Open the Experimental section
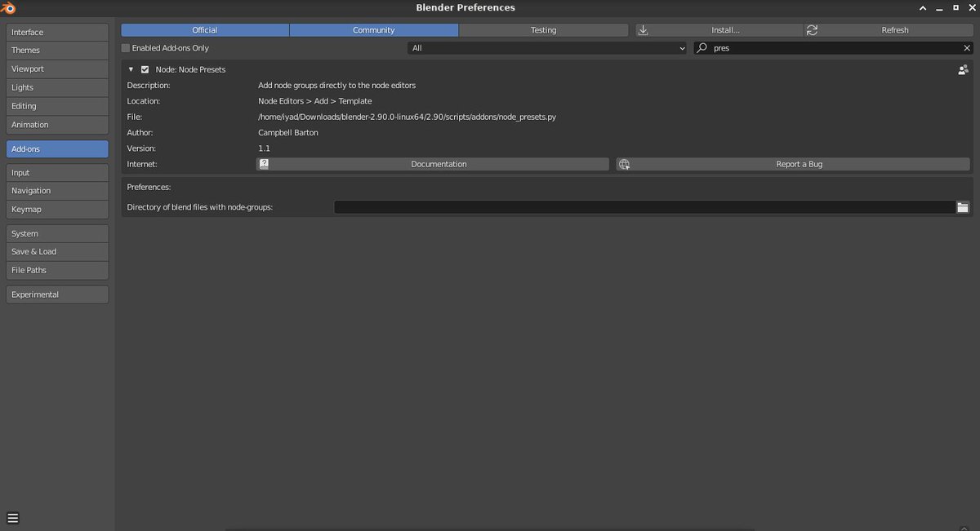The height and width of the screenshot is (531, 980). coord(57,294)
